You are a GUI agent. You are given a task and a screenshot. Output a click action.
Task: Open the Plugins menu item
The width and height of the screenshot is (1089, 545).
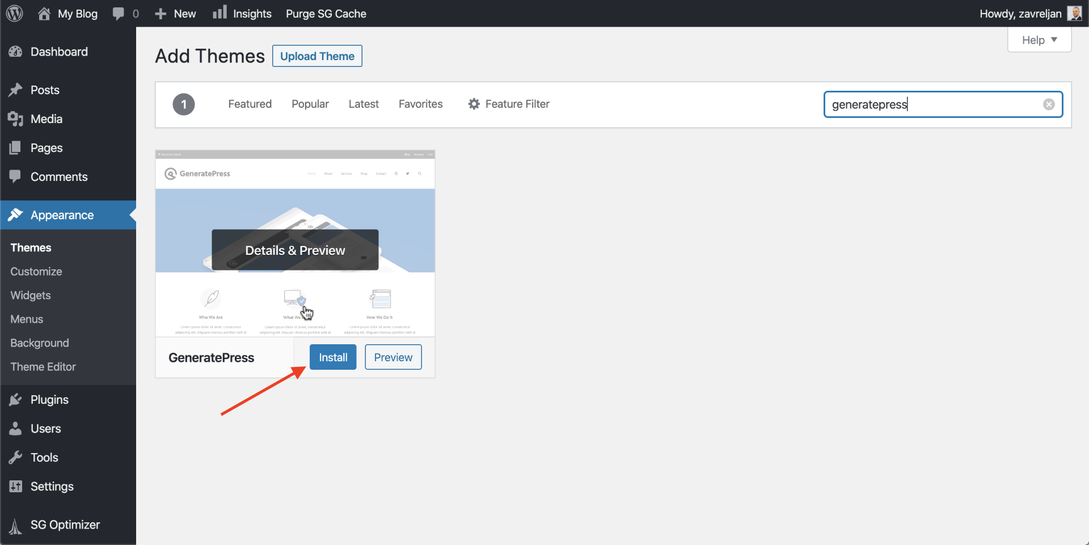point(68,399)
